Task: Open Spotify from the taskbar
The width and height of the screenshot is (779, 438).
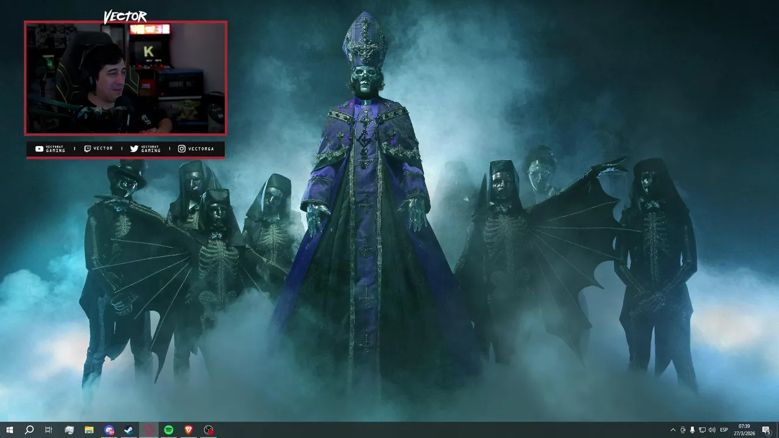Action: coord(169,430)
